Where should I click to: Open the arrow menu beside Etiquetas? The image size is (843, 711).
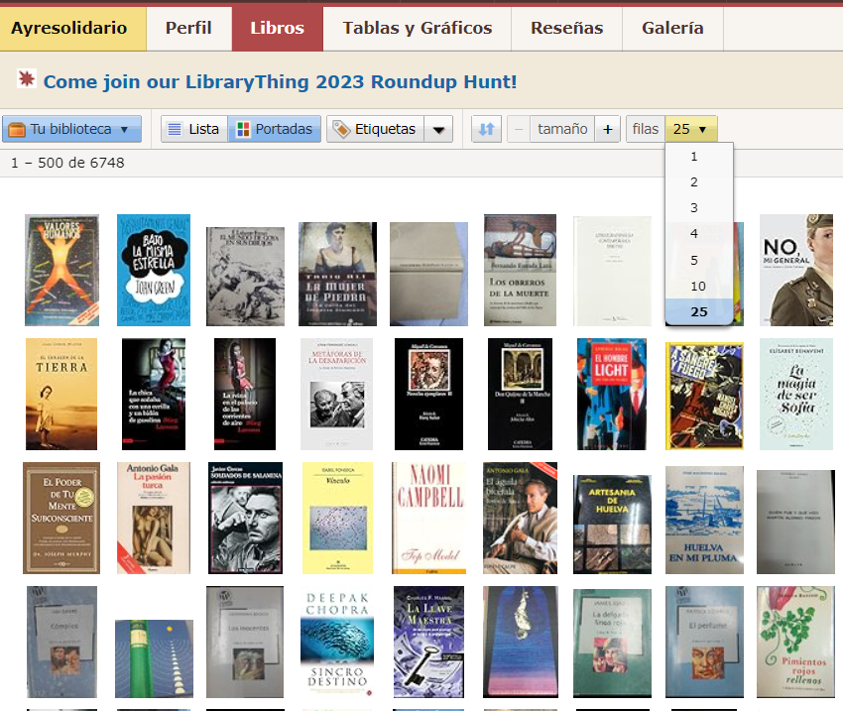438,130
